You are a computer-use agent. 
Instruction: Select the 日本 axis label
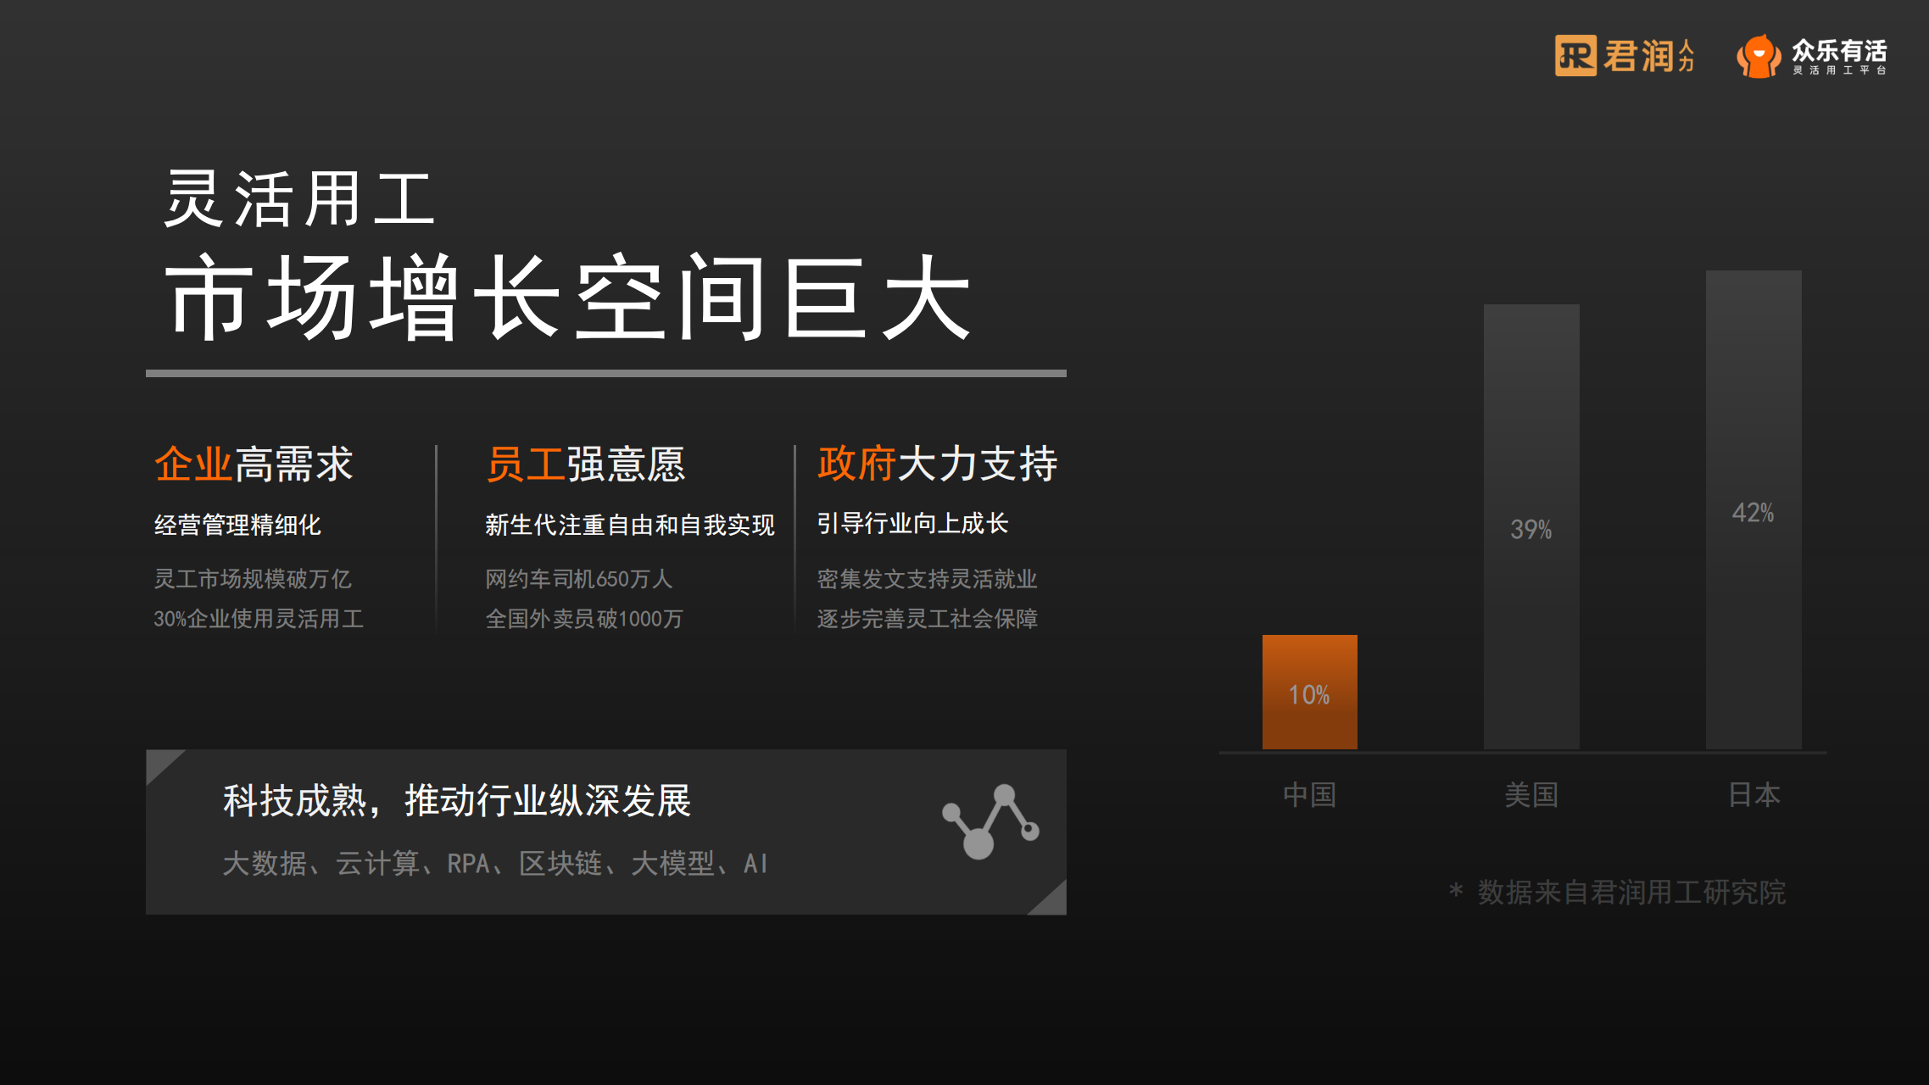tap(1753, 795)
